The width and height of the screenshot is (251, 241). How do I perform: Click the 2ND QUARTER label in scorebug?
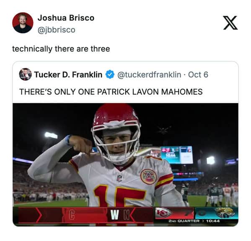pyautogui.click(x=184, y=221)
